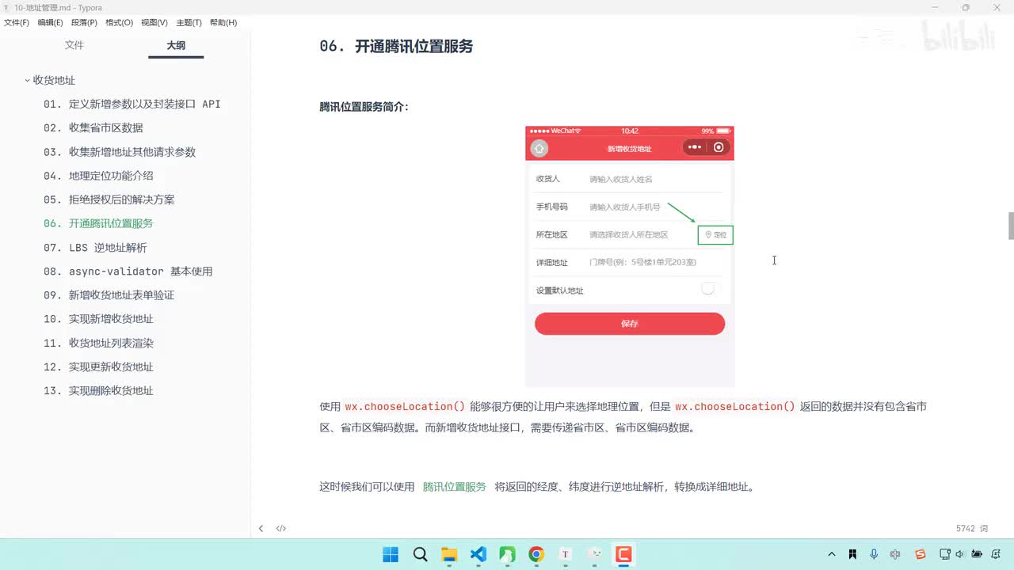This screenshot has width=1014, height=570.
Task: Open the green app icon in taskbar
Action: point(507,554)
